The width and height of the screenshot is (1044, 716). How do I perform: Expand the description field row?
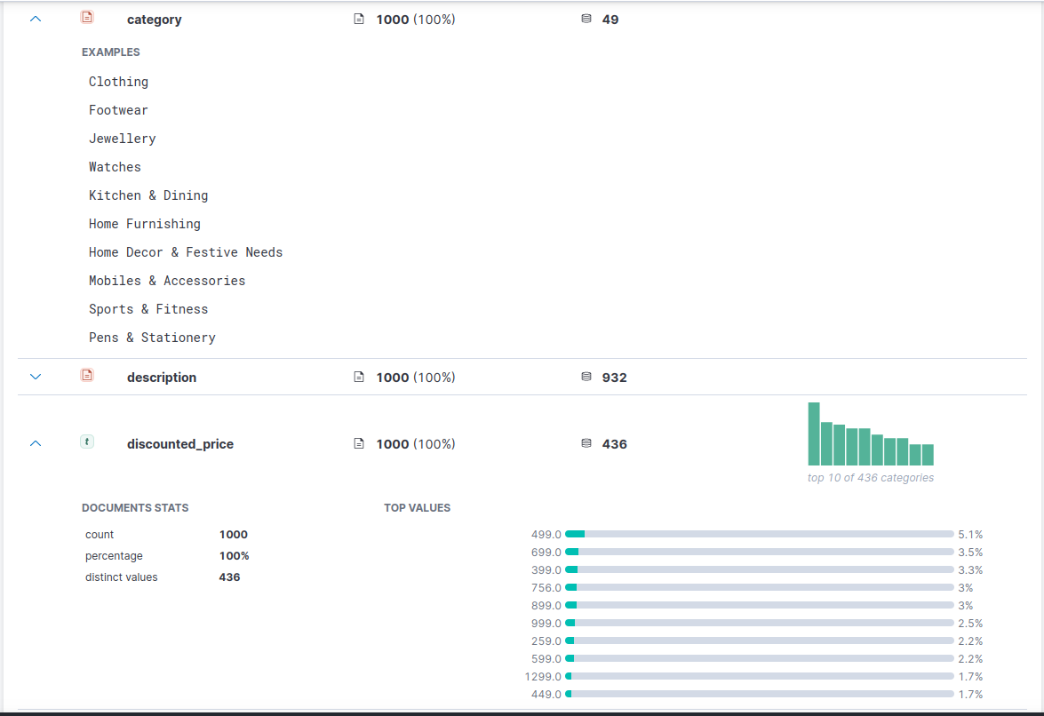36,378
